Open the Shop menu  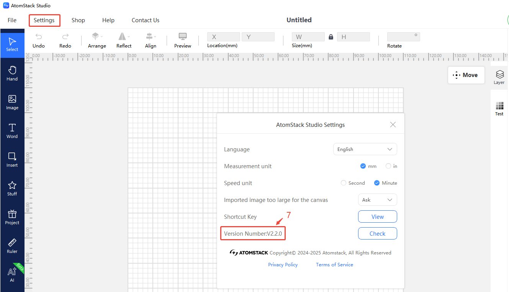78,20
